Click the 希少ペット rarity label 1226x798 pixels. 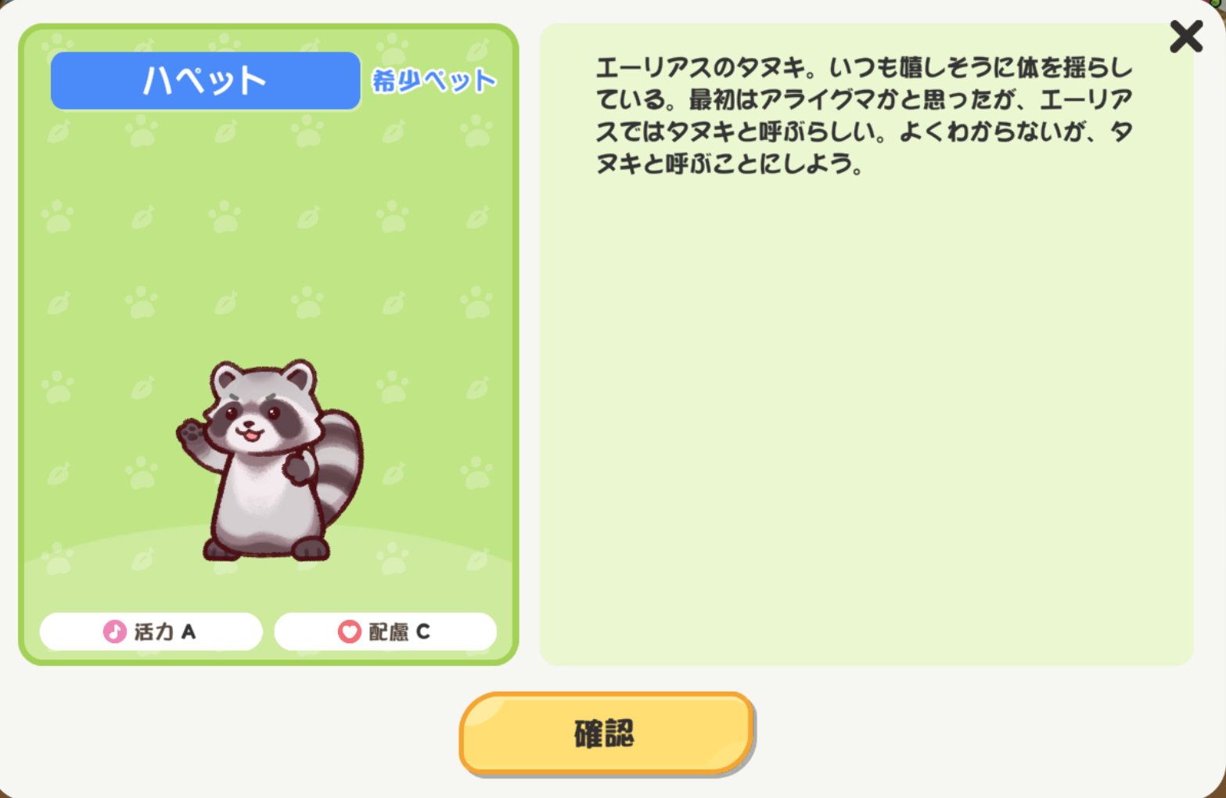click(x=433, y=80)
